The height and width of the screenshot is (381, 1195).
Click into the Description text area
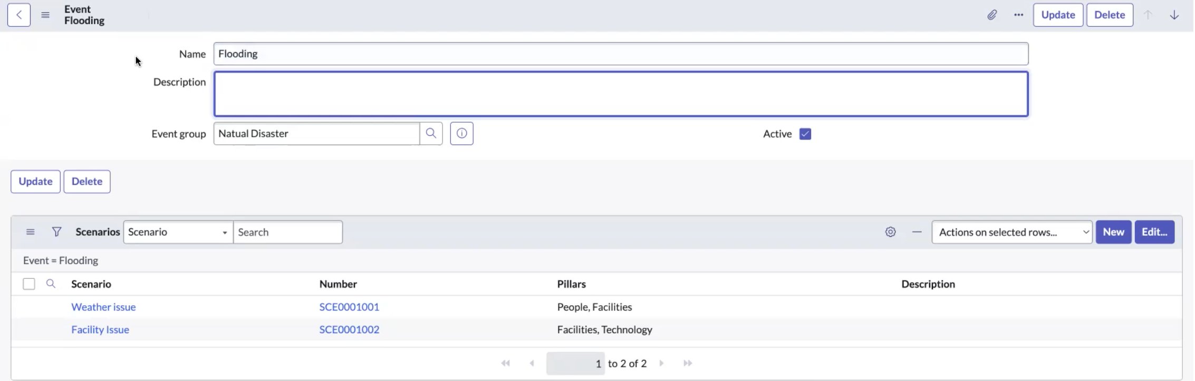click(621, 94)
